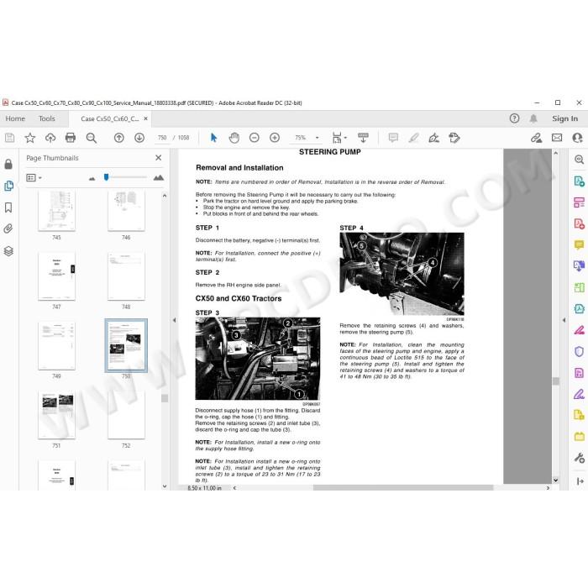Open more tools wrench icon
The image size is (588, 588).
point(579,458)
